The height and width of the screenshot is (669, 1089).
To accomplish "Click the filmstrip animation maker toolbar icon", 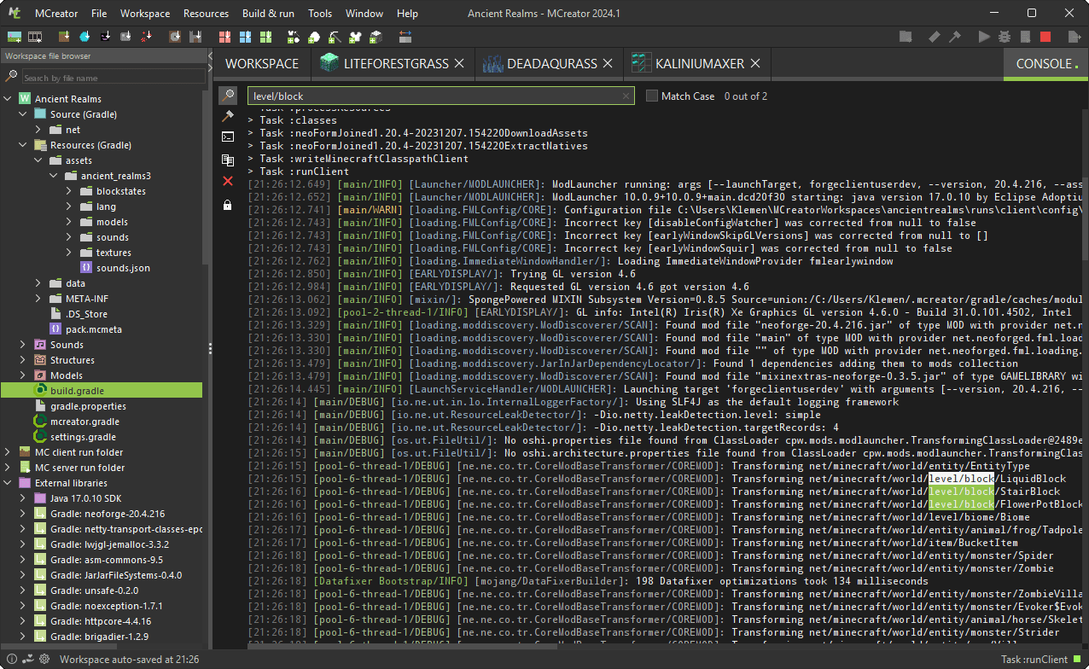I will click(x=35, y=37).
